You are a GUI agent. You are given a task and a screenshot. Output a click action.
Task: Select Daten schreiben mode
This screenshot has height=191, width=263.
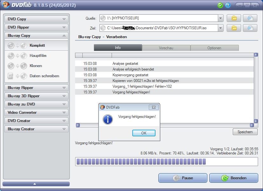(36, 76)
